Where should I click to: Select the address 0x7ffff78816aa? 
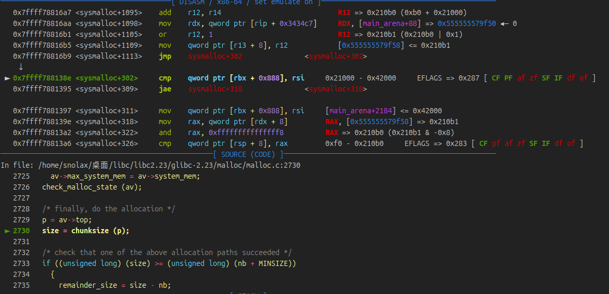[42, 23]
